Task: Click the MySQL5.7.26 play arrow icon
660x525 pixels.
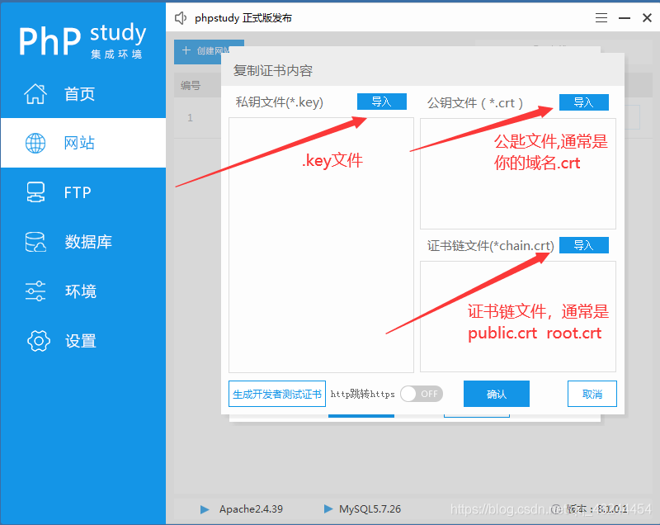Action: [328, 509]
